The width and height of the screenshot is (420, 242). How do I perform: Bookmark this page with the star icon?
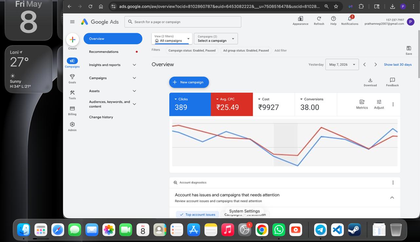[336, 6]
